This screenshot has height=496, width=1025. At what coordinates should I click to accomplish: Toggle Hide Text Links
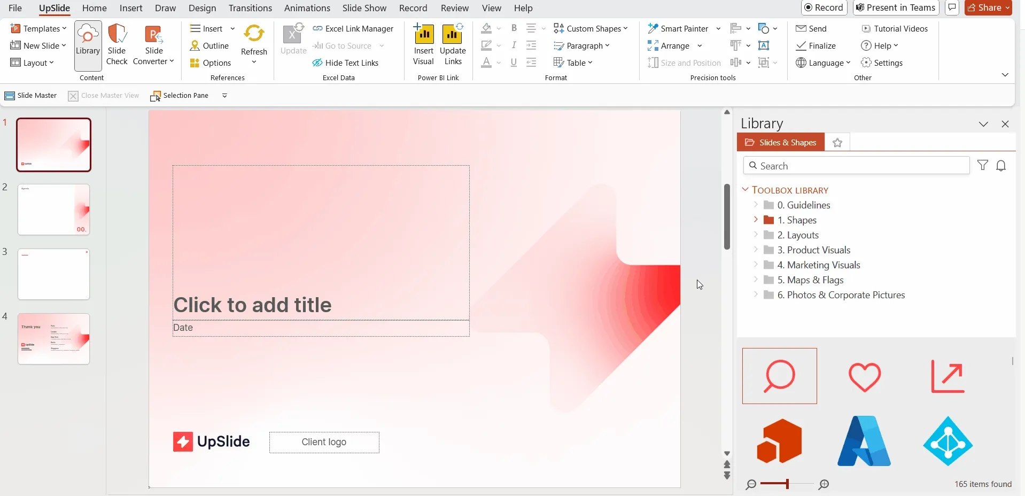[345, 63]
